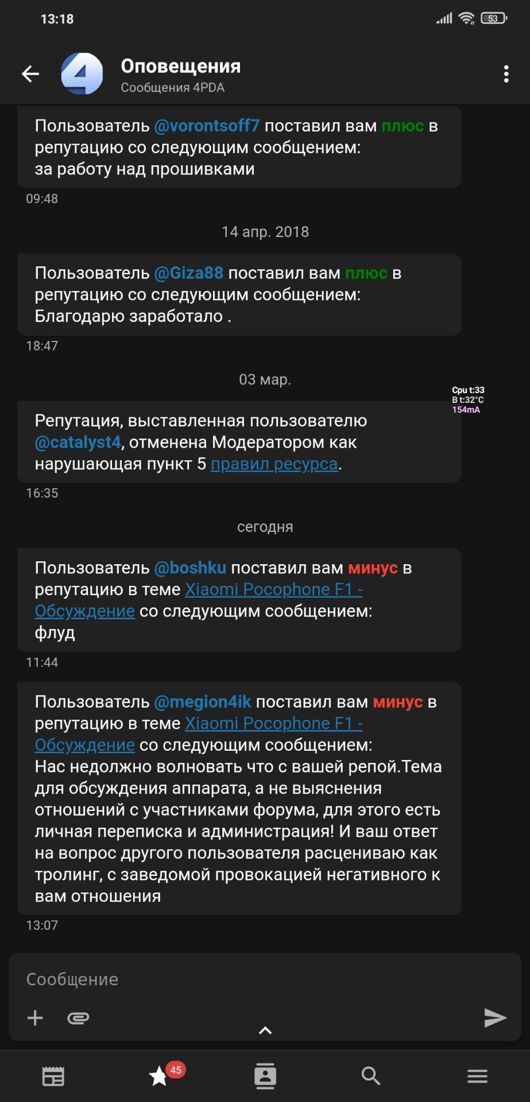Image resolution: width=530 pixels, height=1102 pixels.
Task: Open the hamburger menu icon
Action: pyautogui.click(x=477, y=1076)
